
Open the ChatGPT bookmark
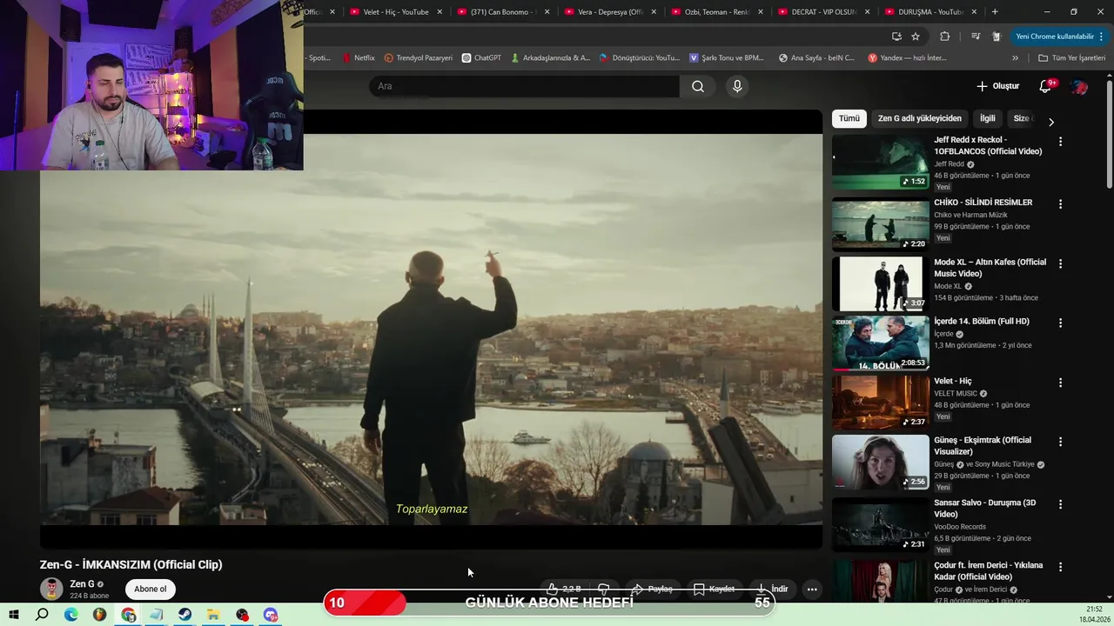click(481, 58)
